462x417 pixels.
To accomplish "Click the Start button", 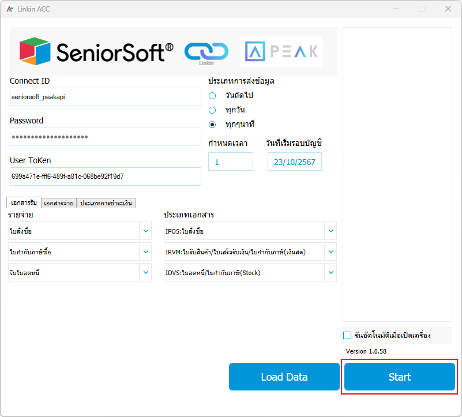I will pos(400,377).
